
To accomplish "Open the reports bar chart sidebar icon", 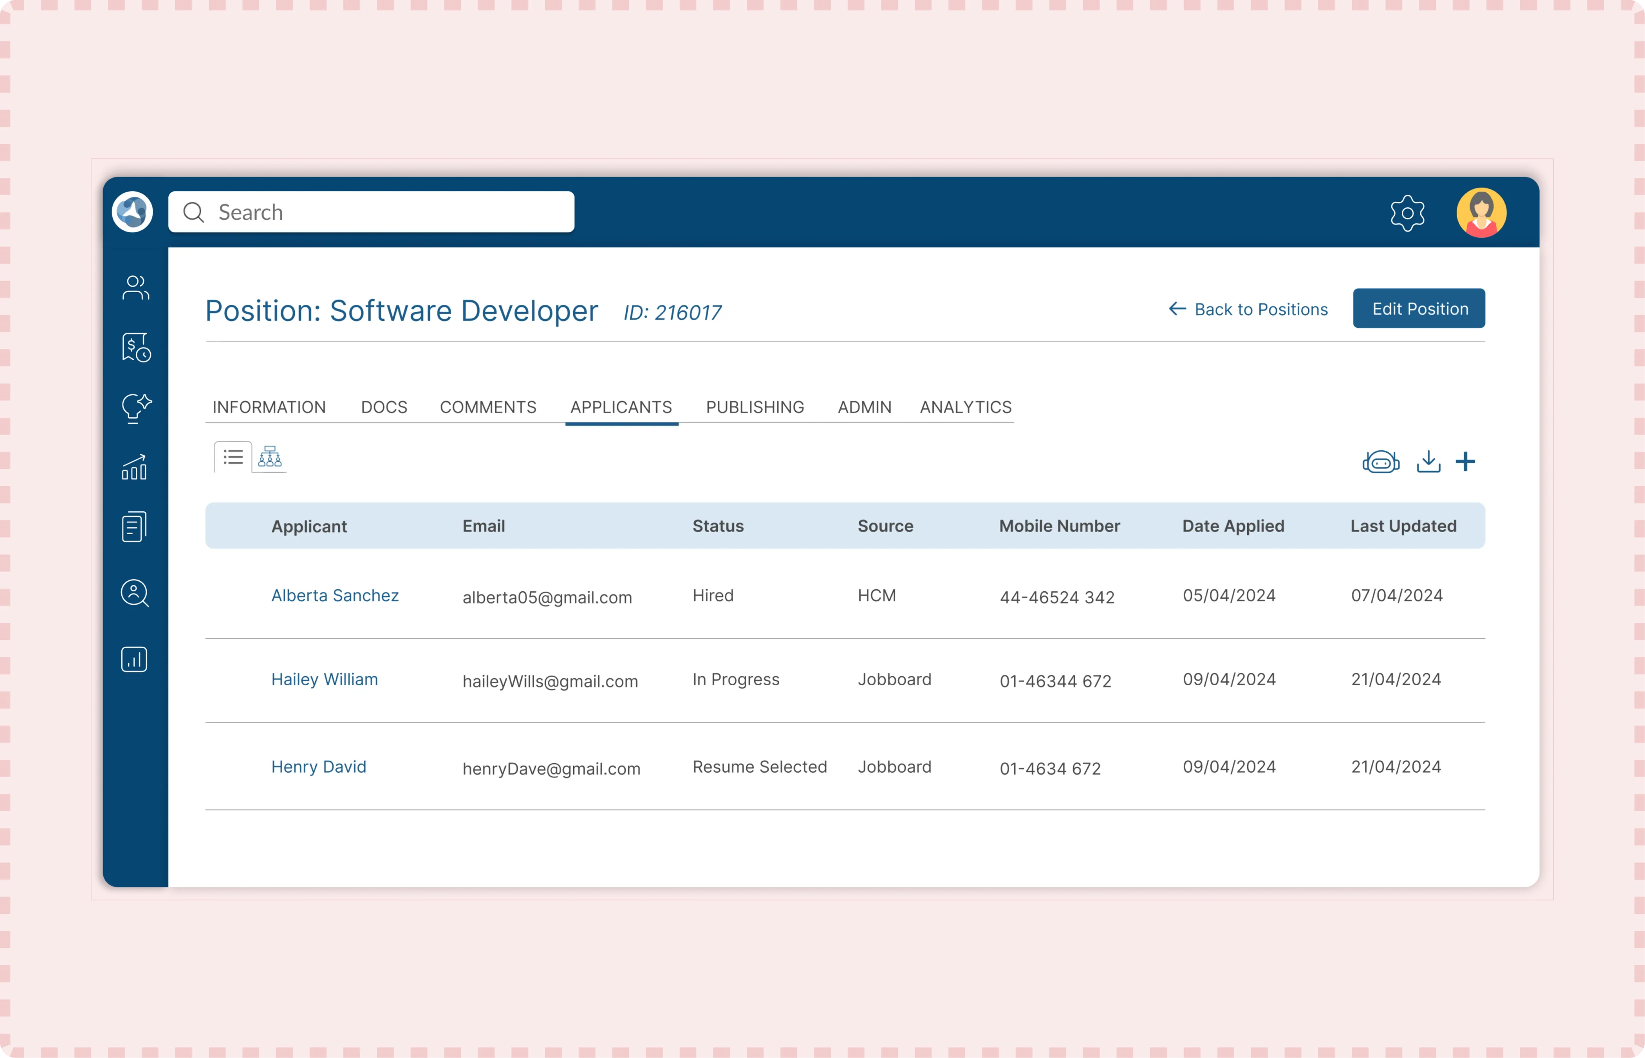I will pos(135,660).
